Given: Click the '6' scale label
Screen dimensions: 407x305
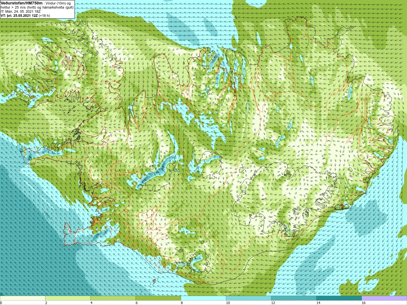Looking at the screenshot, I should tap(136, 303).
